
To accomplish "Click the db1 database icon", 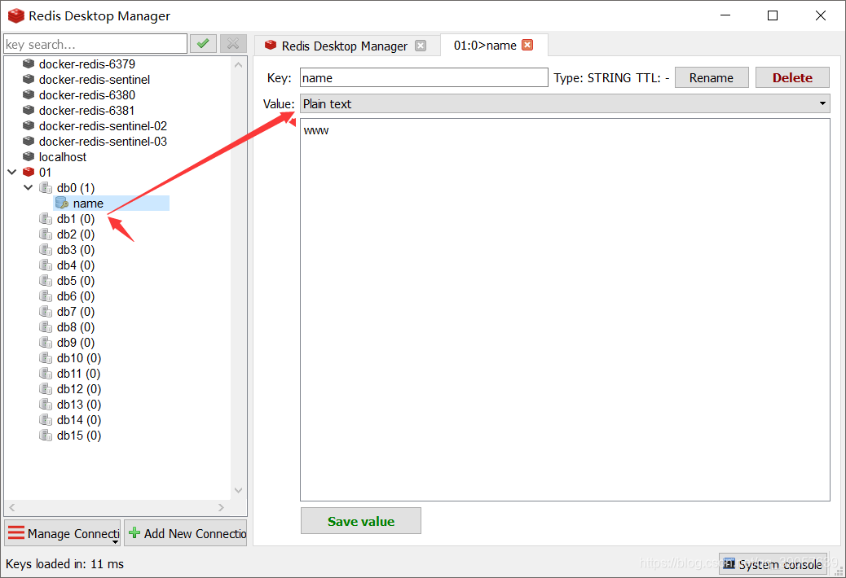I will coord(46,219).
